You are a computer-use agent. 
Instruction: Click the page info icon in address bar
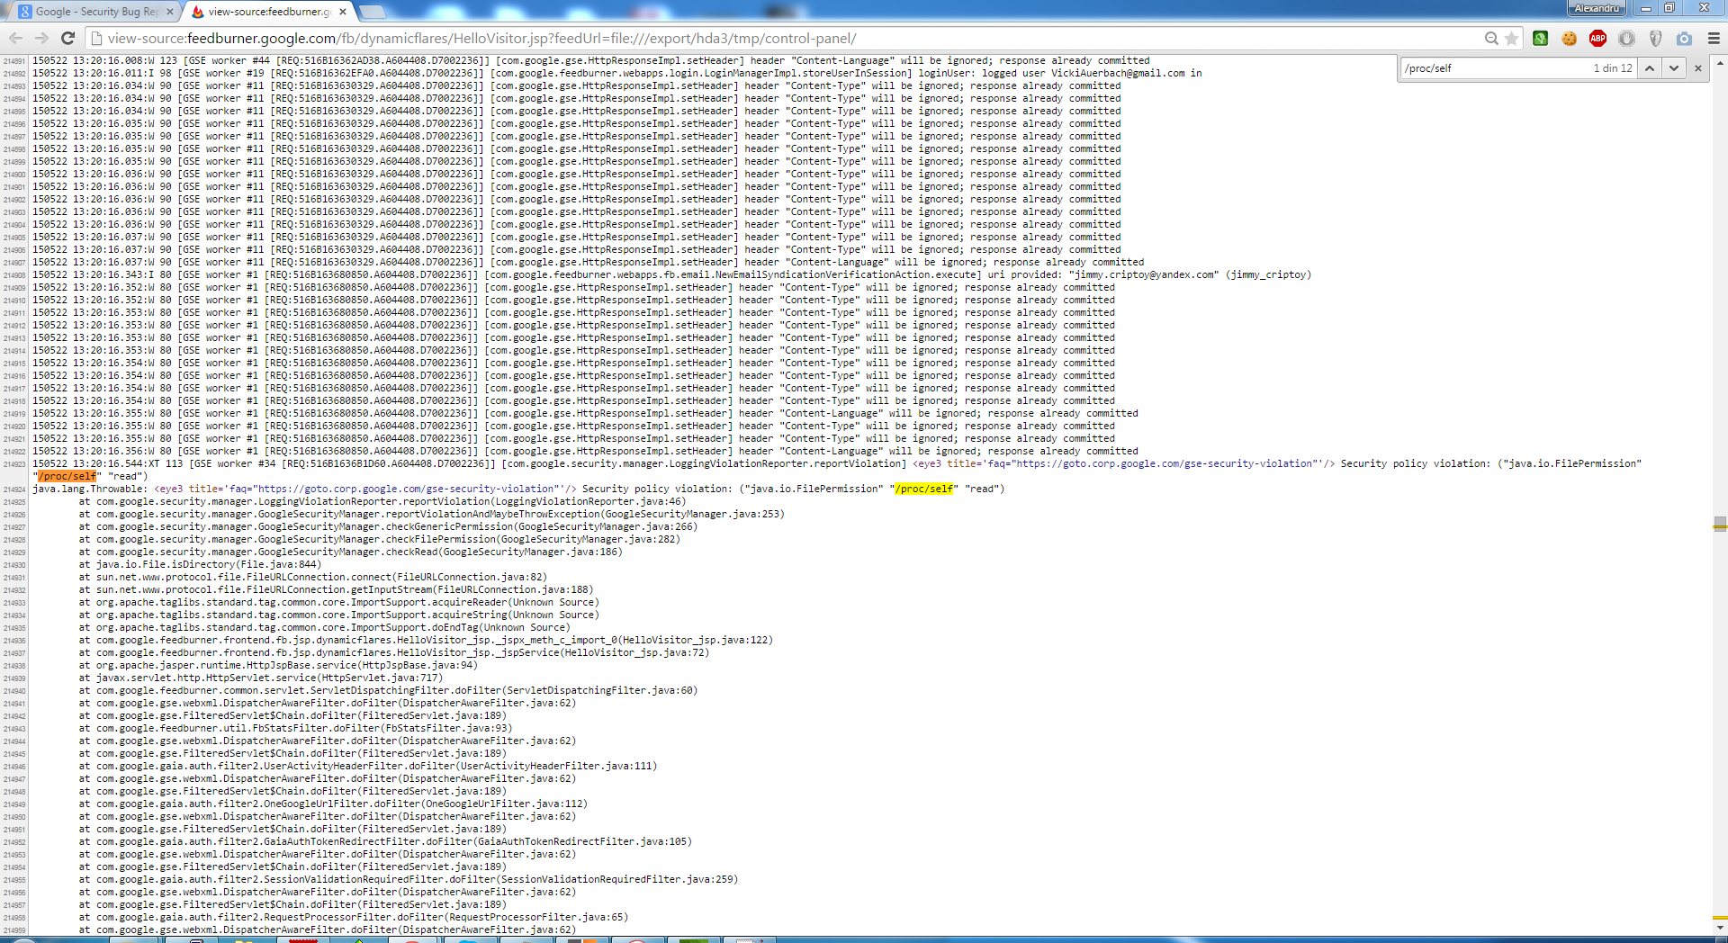click(96, 39)
